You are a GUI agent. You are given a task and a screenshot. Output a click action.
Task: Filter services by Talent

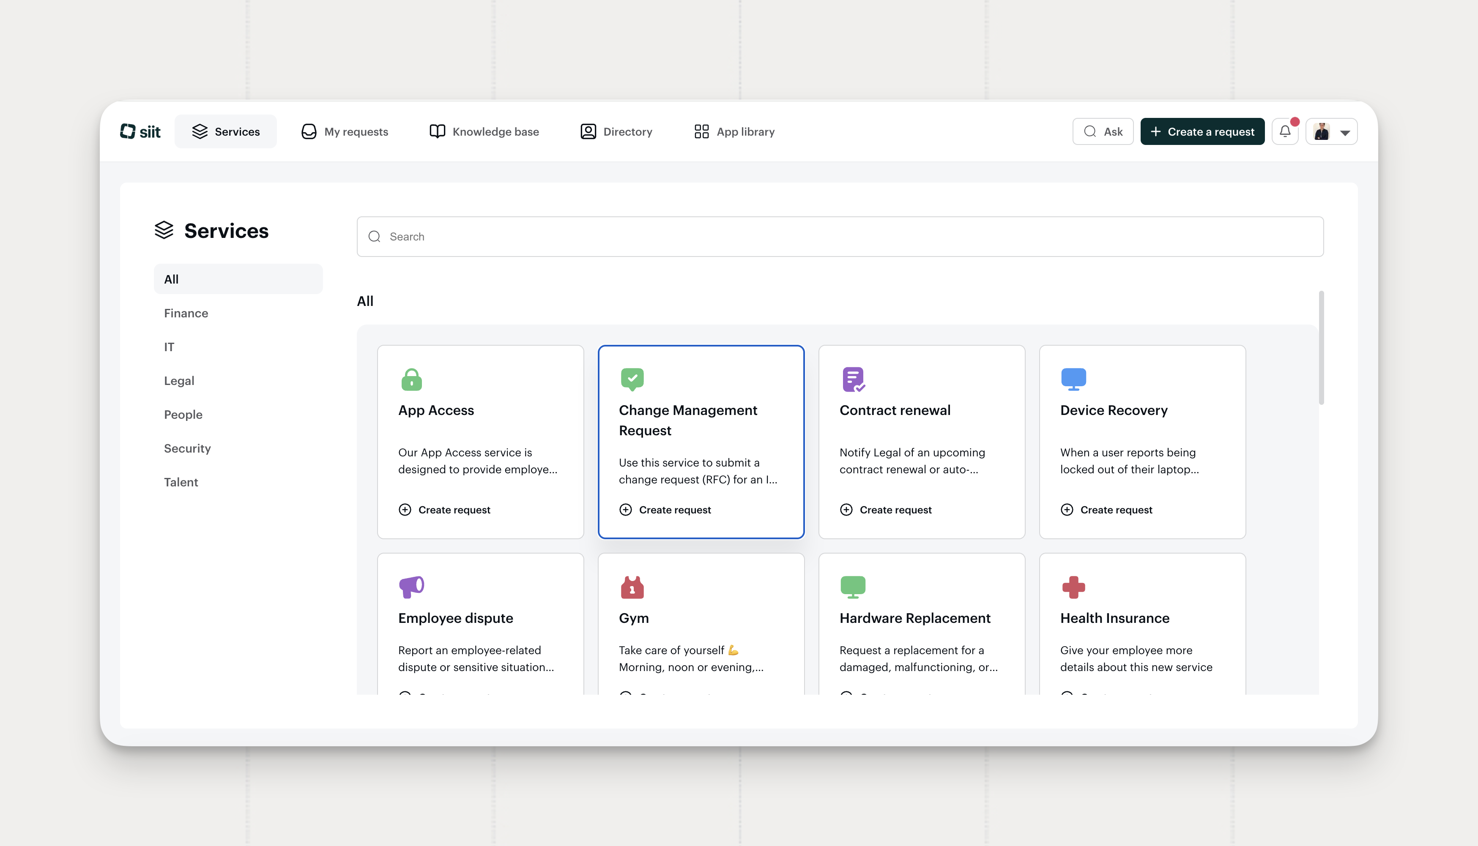pos(238,482)
